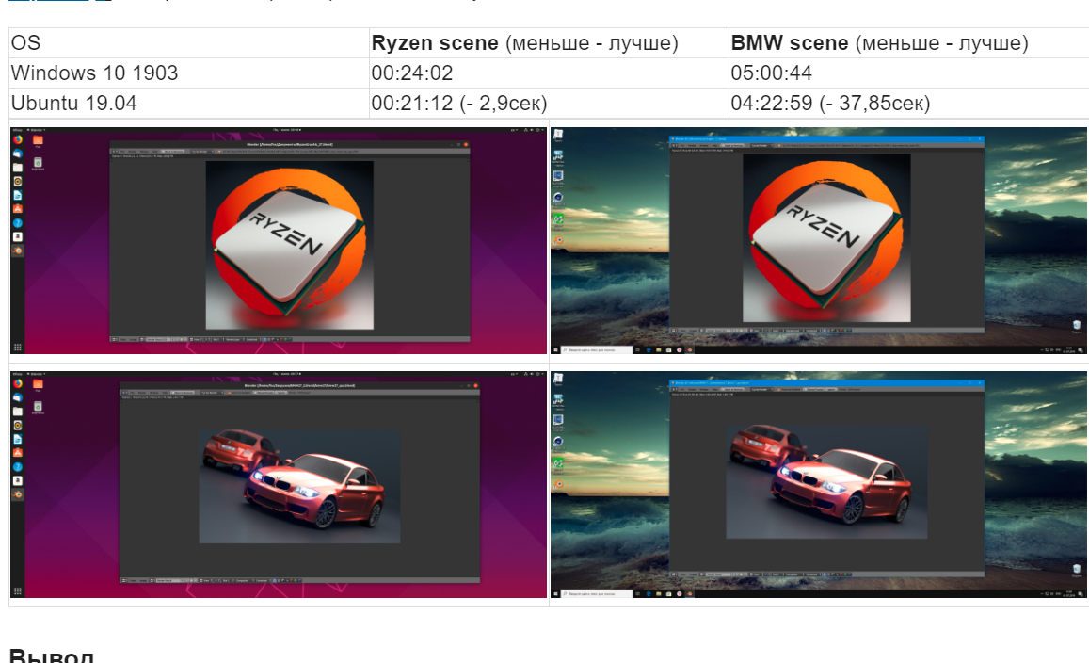Click Thunderbird icon in Ubuntu Ryzen screenshot dock
Viewport: 1089px width, 663px height.
point(17,154)
